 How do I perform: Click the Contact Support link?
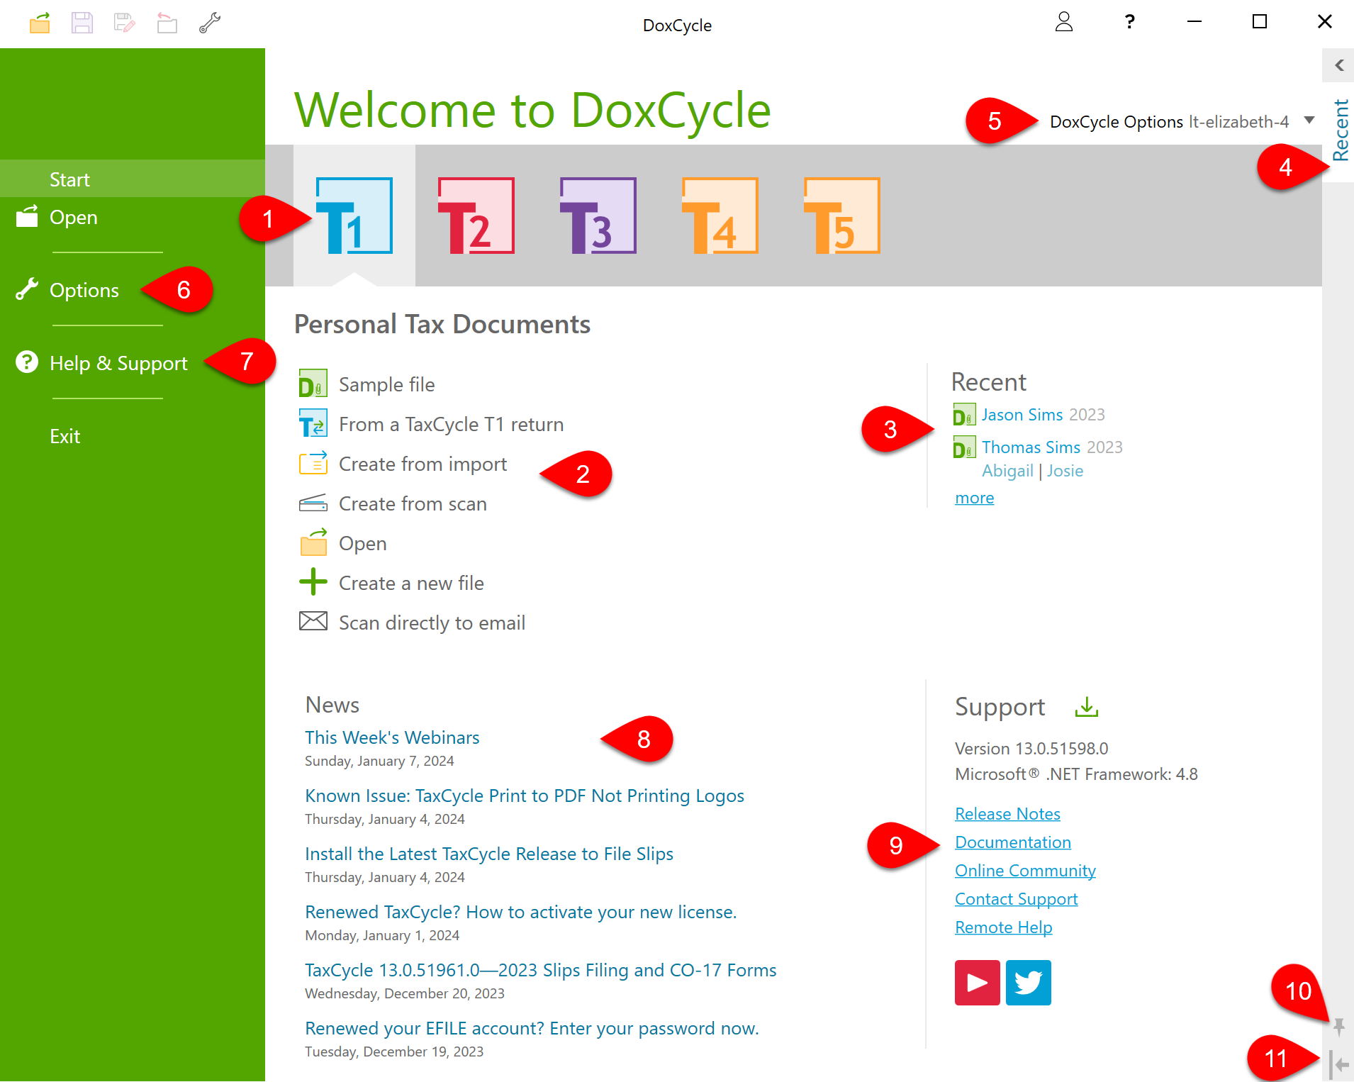click(1016, 898)
